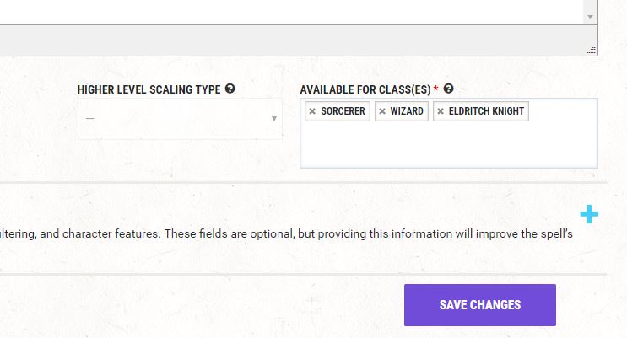The height and width of the screenshot is (338, 627).
Task: Select the Eldritch Knight tag label
Action: 486,111
